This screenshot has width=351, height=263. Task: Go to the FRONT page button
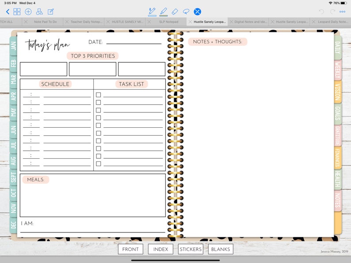[x=130, y=249]
